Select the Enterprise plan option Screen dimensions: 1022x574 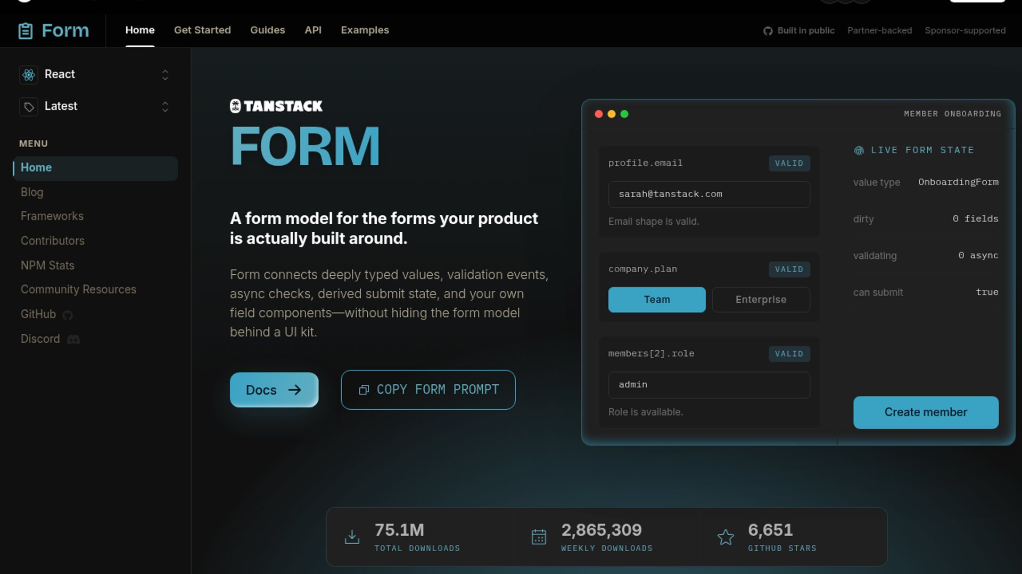pyautogui.click(x=761, y=300)
